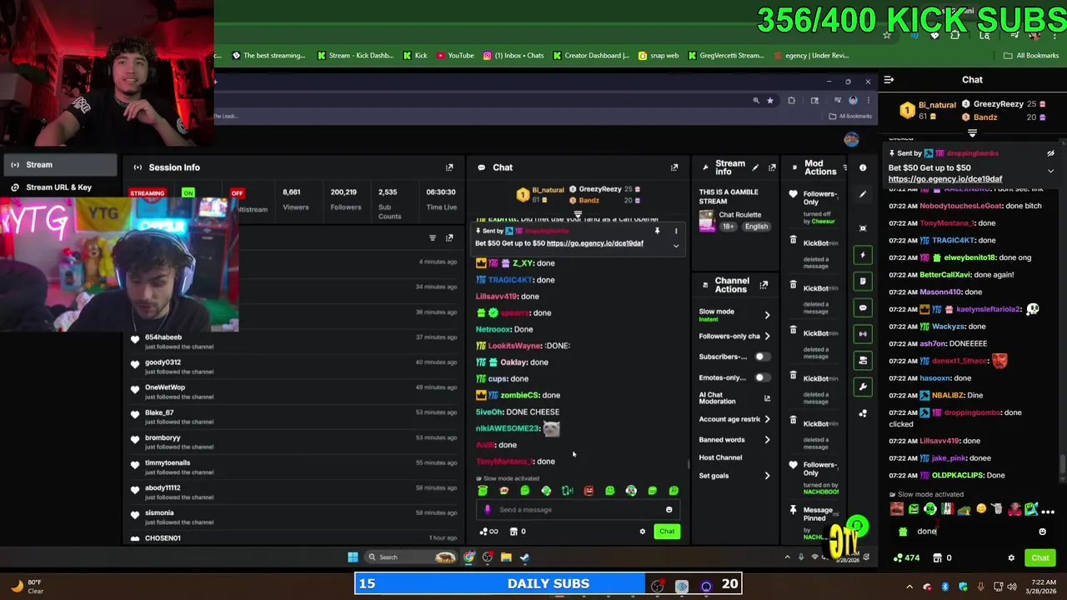The width and height of the screenshot is (1067, 600).
Task: Click the side chat scrollbar
Action: (x=1061, y=467)
